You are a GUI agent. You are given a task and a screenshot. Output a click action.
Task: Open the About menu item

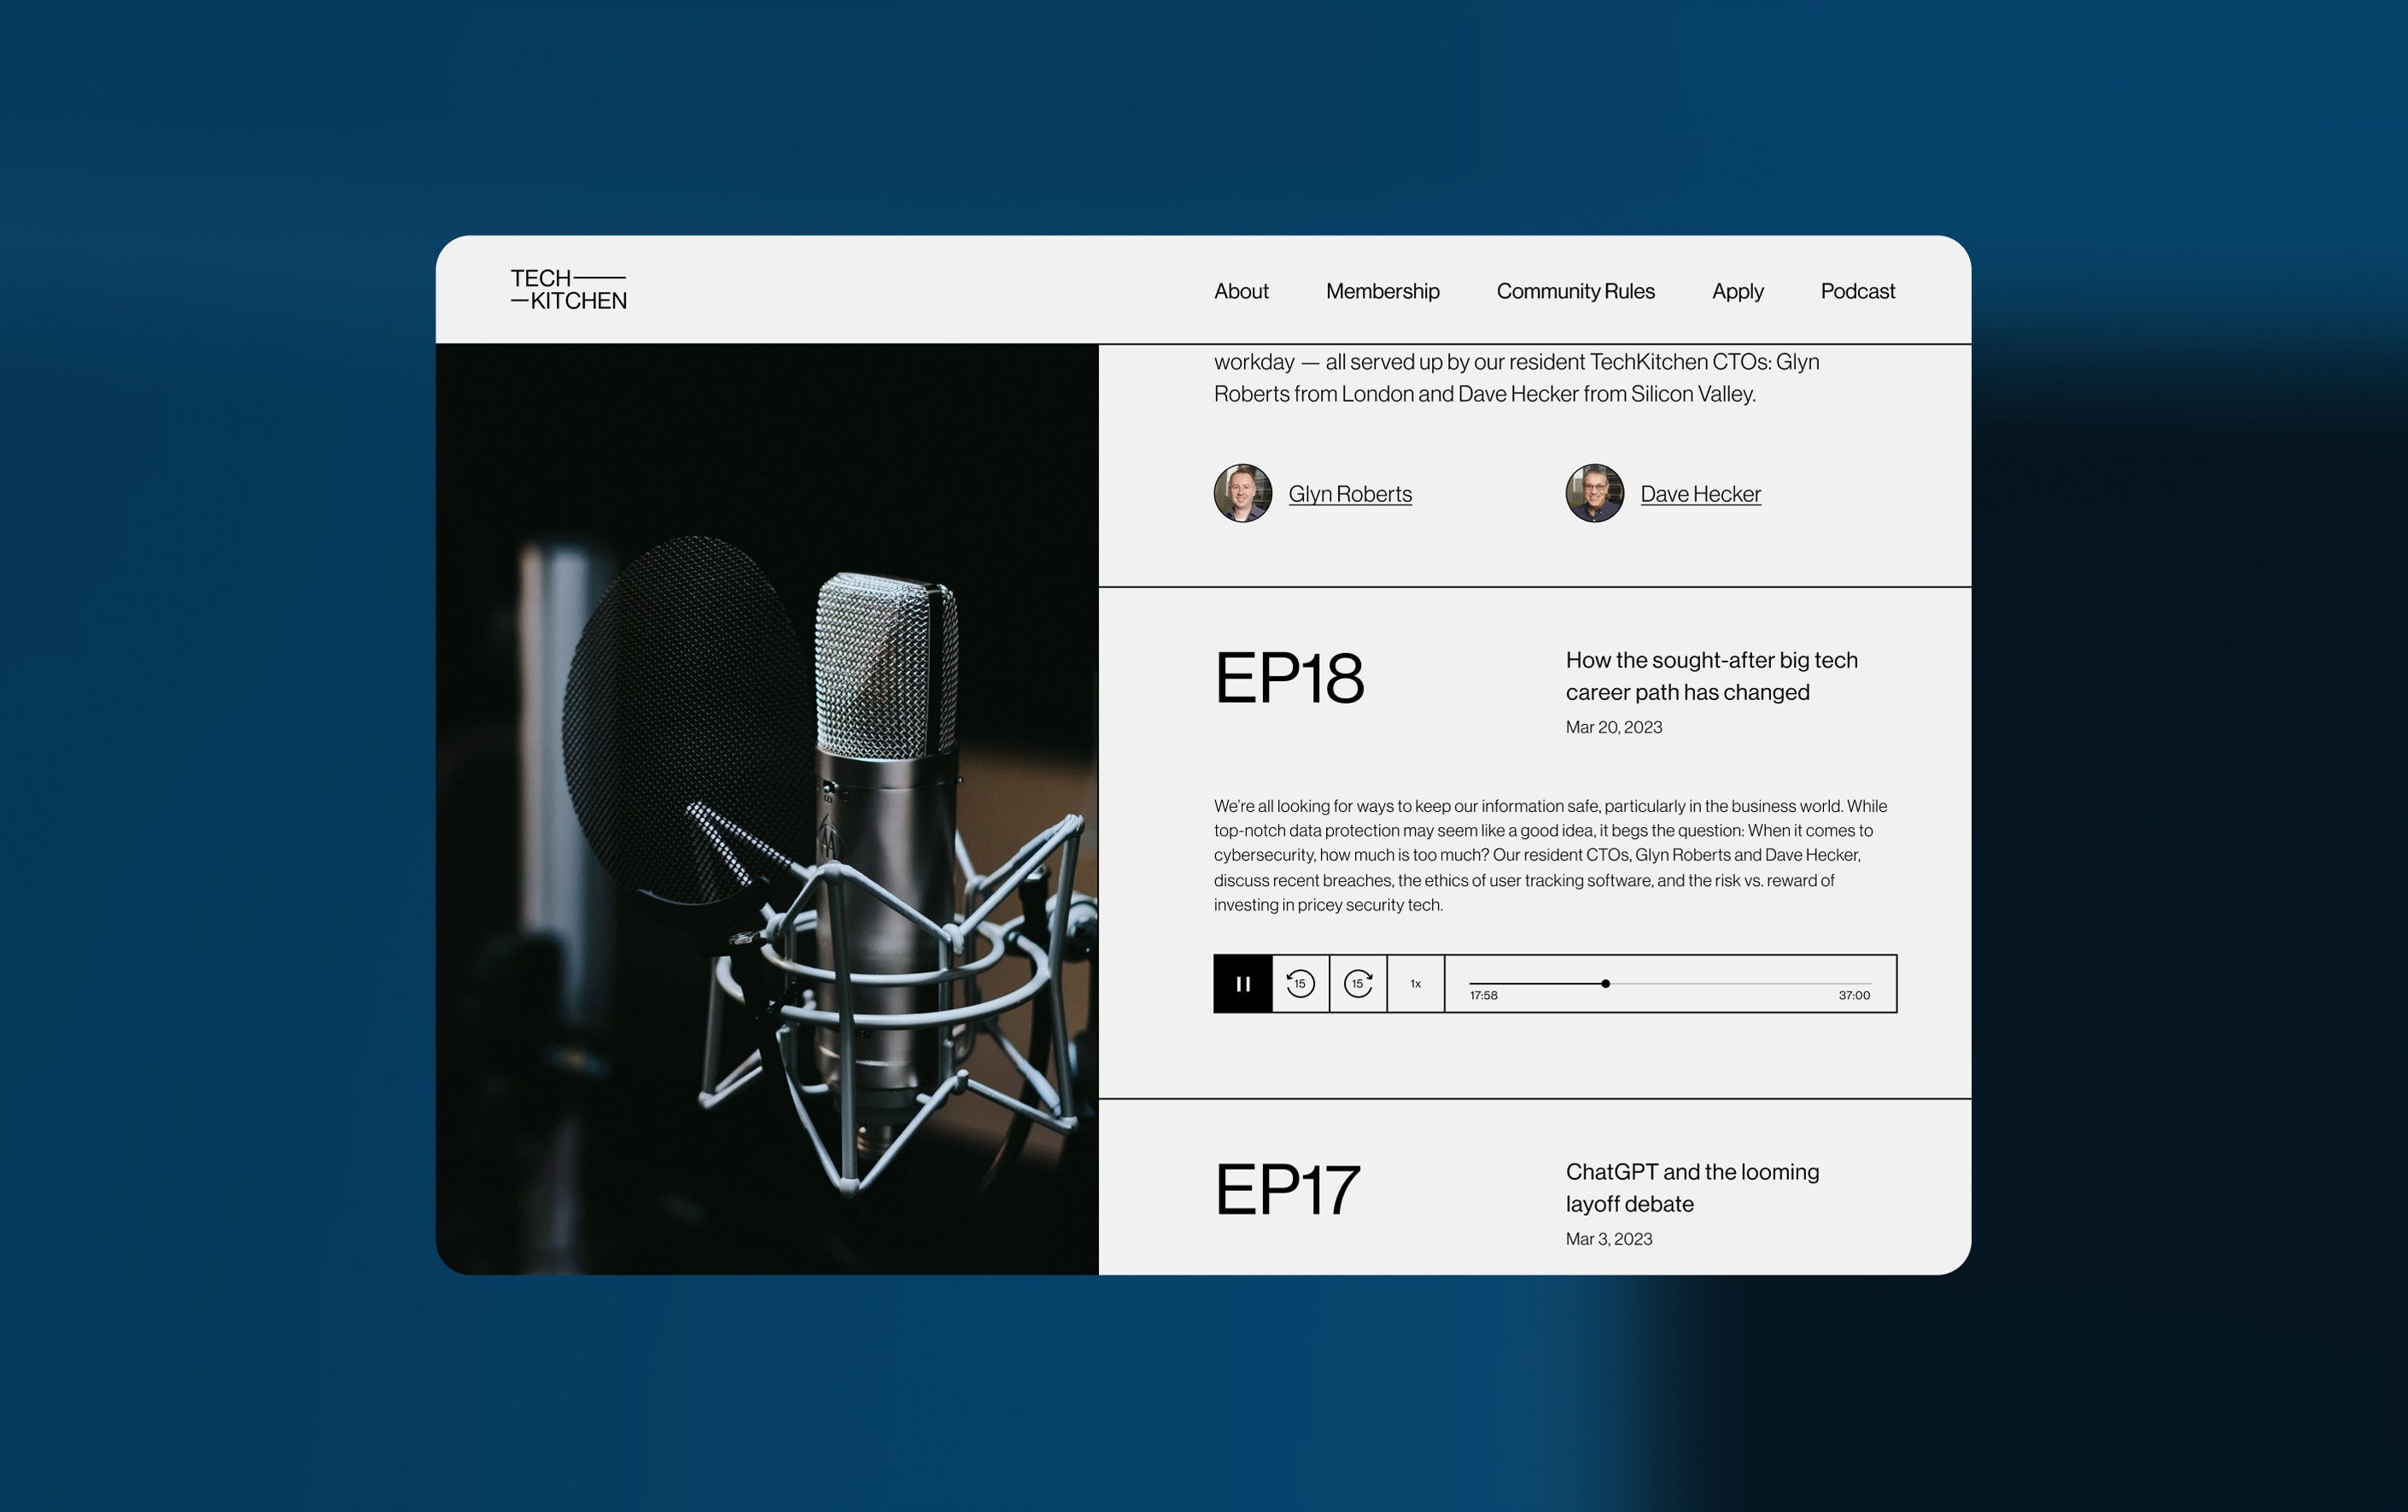1241,291
